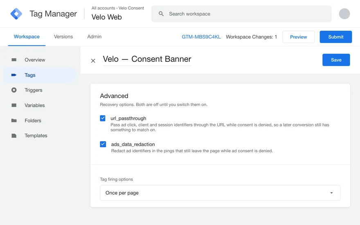Click the All accounts breadcrumb
360x225 pixels.
103,8
